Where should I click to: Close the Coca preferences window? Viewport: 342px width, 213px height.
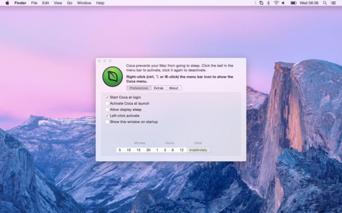pos(100,61)
